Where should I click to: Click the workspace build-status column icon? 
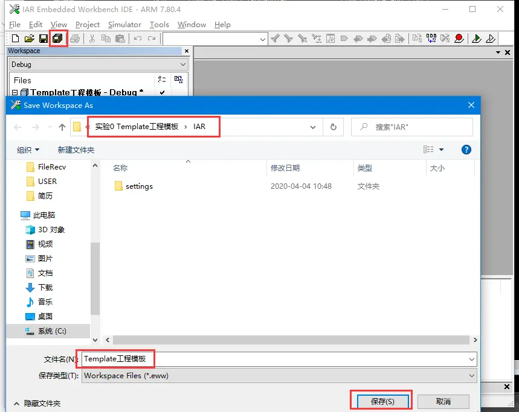[178, 79]
